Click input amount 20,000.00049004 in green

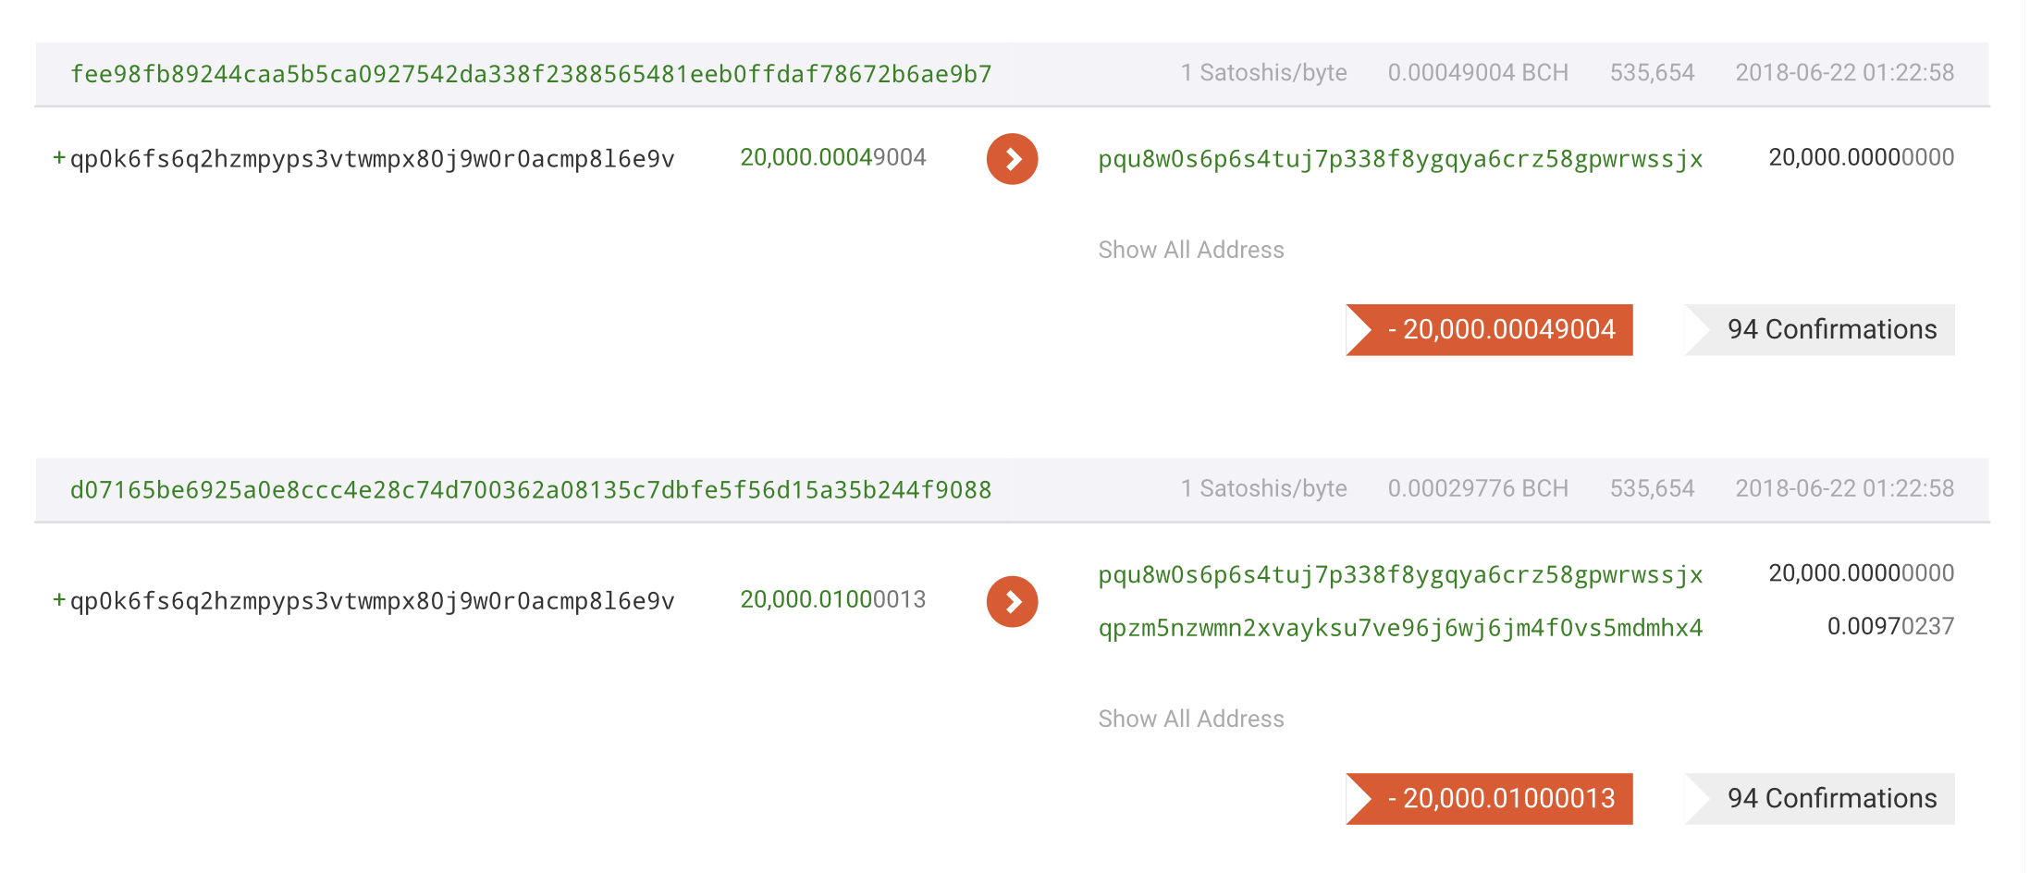coord(832,157)
